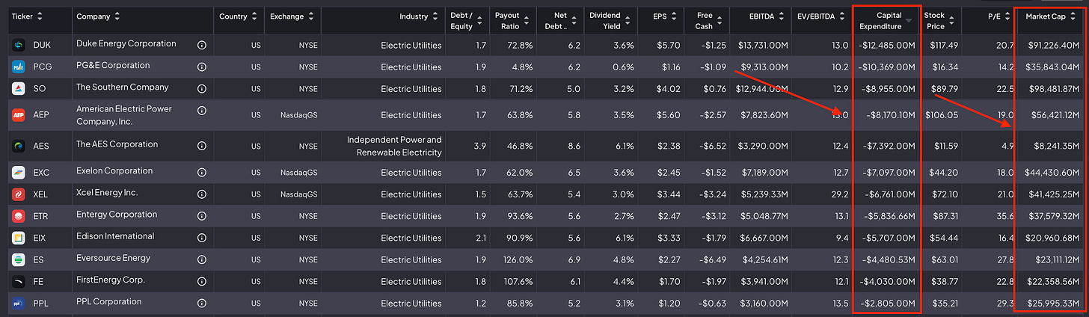The image size is (1089, 317).
Task: Open the AEP ticker link
Action: 42,116
